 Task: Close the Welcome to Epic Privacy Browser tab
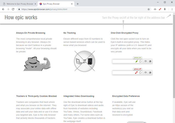tap(35, 4)
